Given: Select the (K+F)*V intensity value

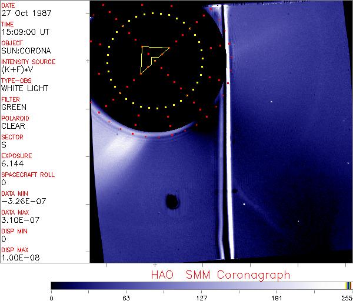Looking at the screenshot, I should pyautogui.click(x=17, y=69).
